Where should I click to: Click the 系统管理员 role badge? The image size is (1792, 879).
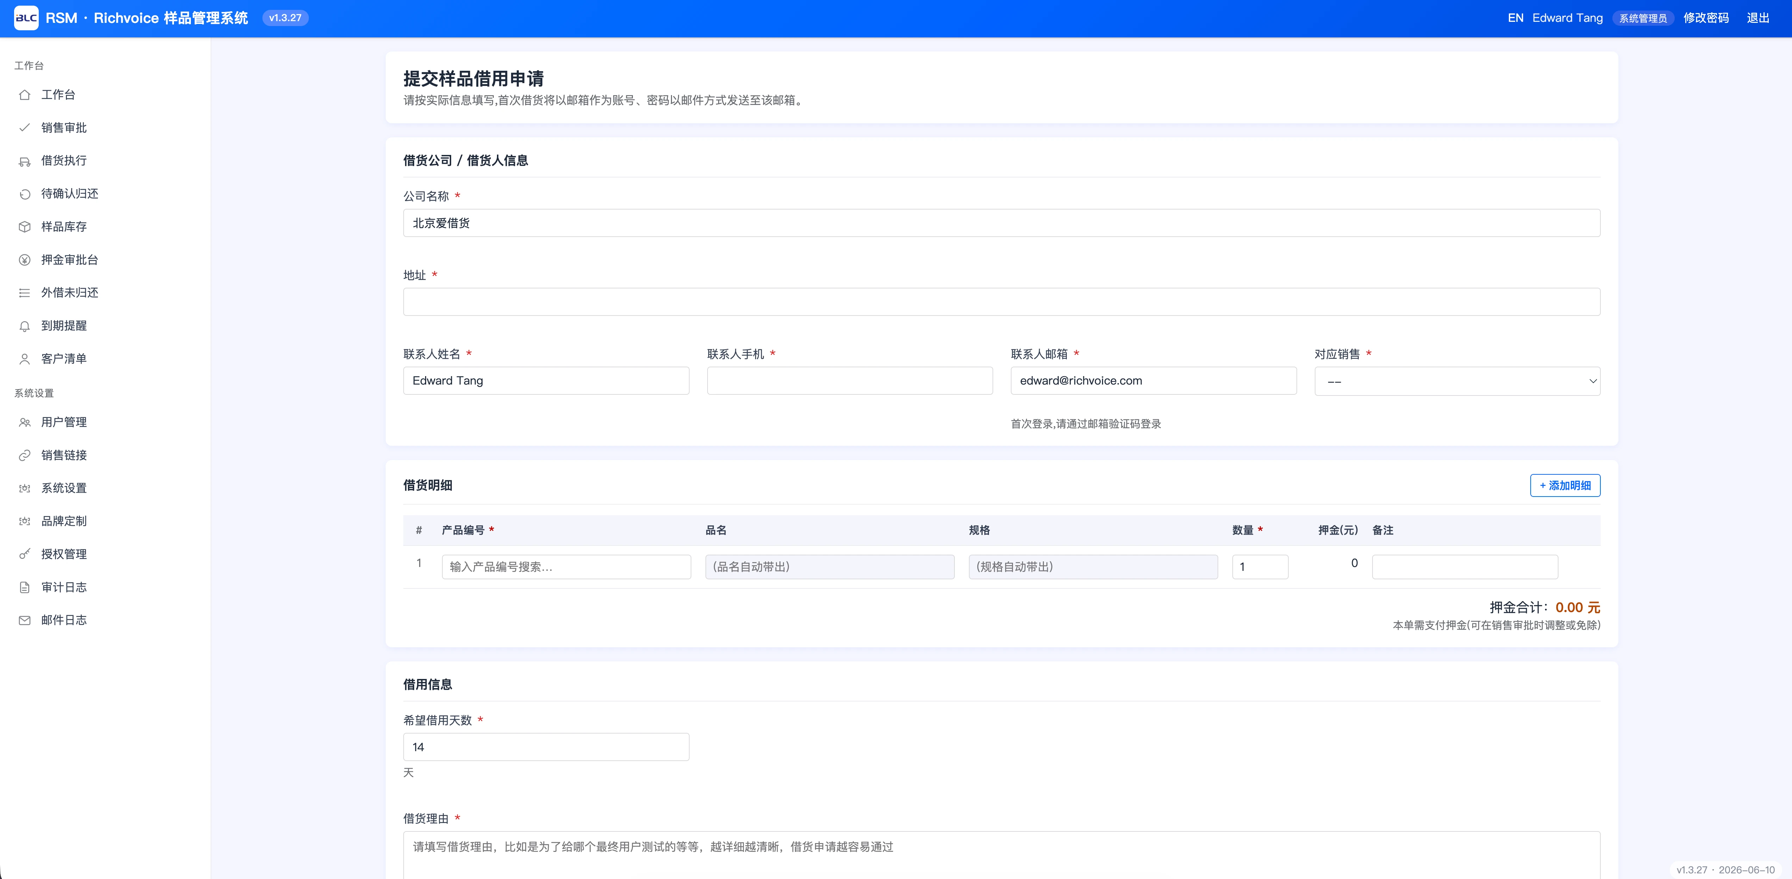(x=1643, y=18)
